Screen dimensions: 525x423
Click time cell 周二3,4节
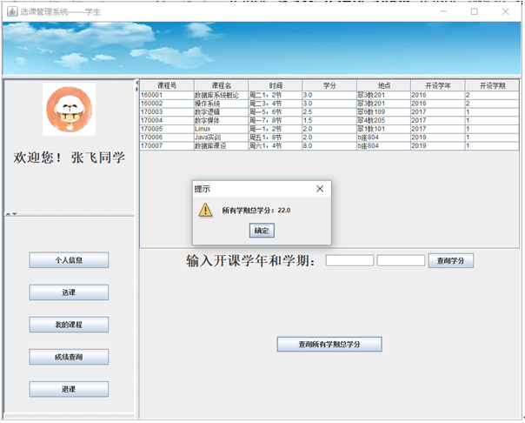pos(276,104)
